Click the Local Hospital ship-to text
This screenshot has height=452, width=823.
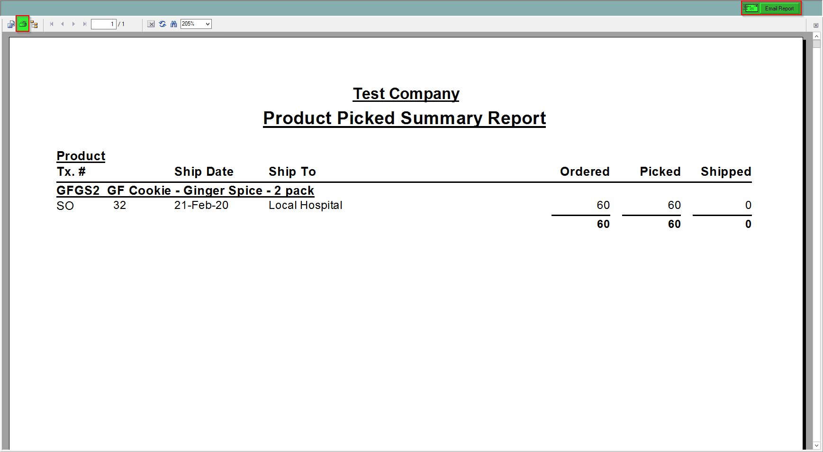[306, 205]
